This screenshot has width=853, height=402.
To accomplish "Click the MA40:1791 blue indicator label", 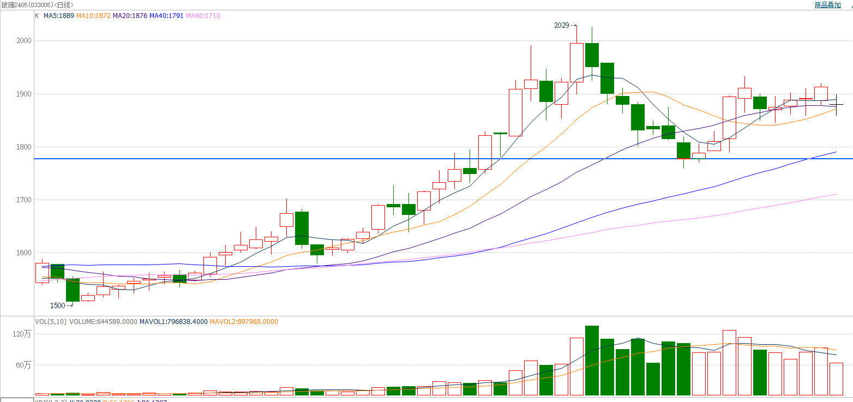I will 166,16.
